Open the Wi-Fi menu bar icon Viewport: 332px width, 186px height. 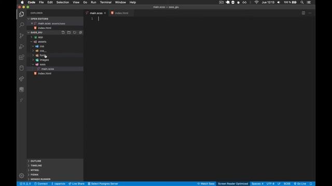point(256,2)
